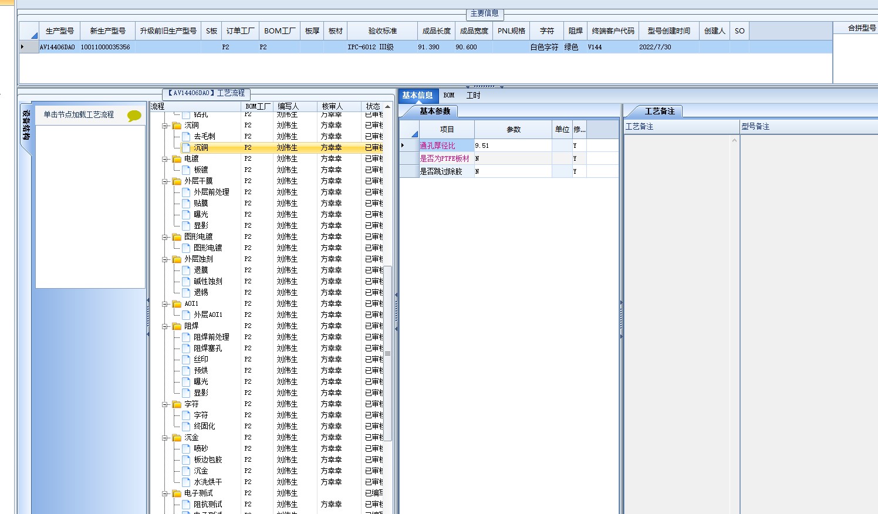Click the process tree scroll-up arrow
This screenshot has height=514, width=878.
(388, 106)
